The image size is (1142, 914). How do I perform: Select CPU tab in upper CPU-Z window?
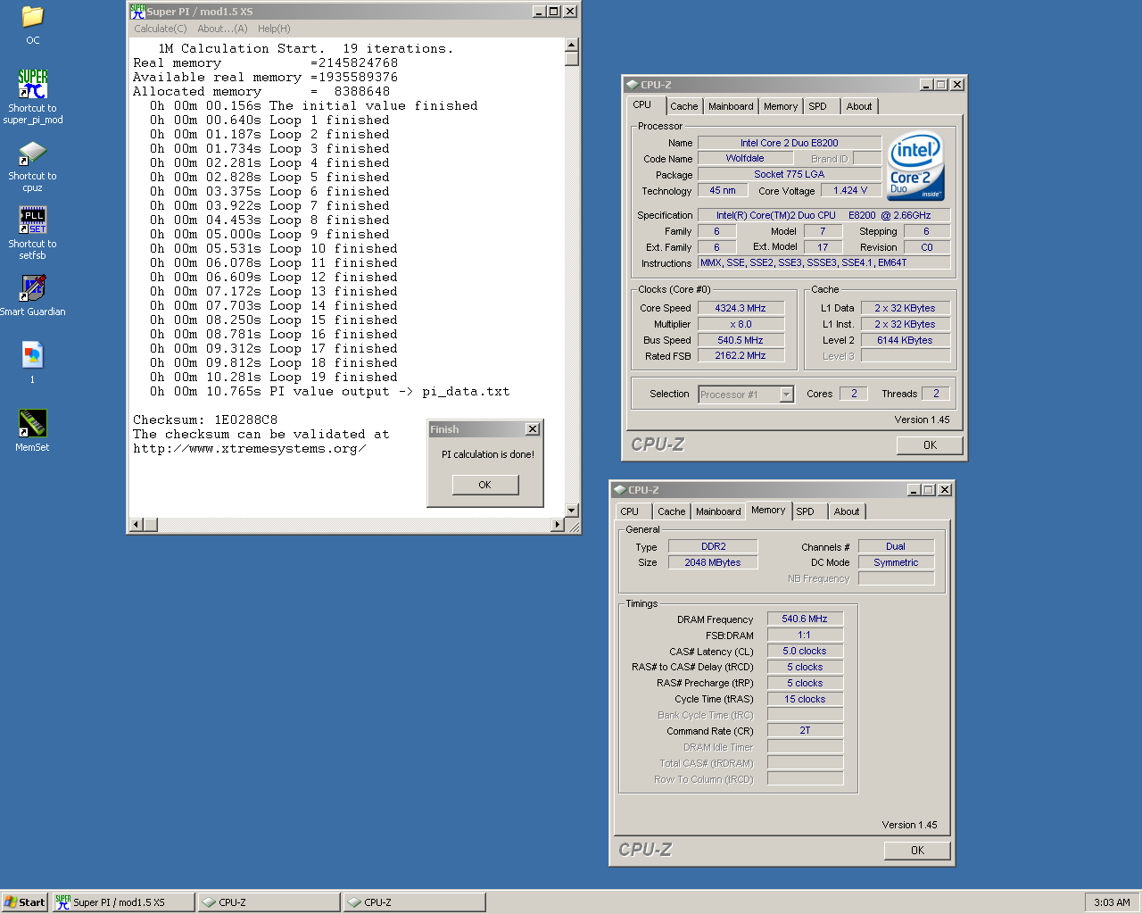(642, 104)
